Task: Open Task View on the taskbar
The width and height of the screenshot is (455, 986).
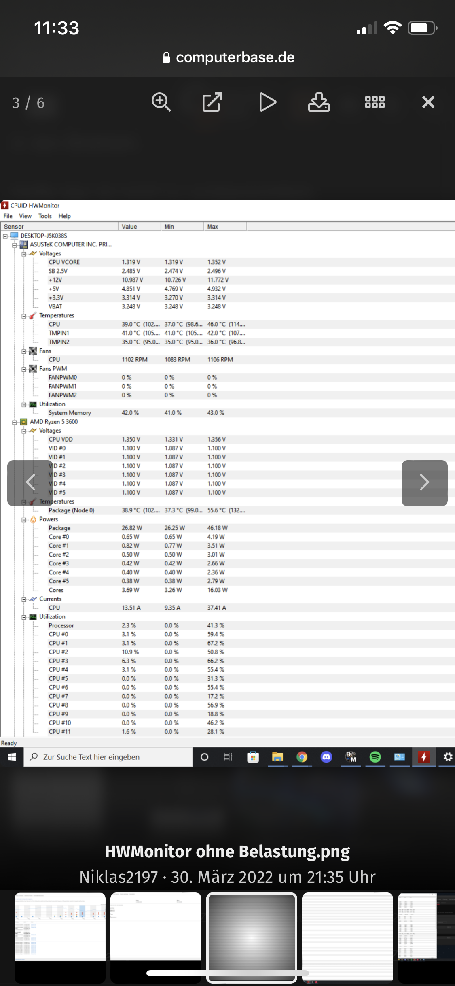Action: pos(228,757)
